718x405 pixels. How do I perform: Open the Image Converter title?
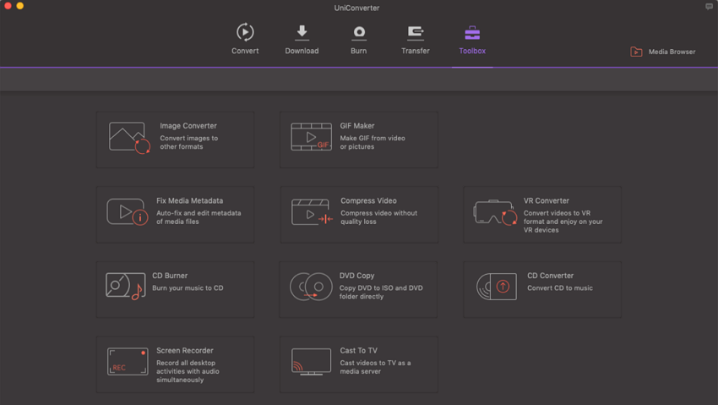click(x=188, y=125)
